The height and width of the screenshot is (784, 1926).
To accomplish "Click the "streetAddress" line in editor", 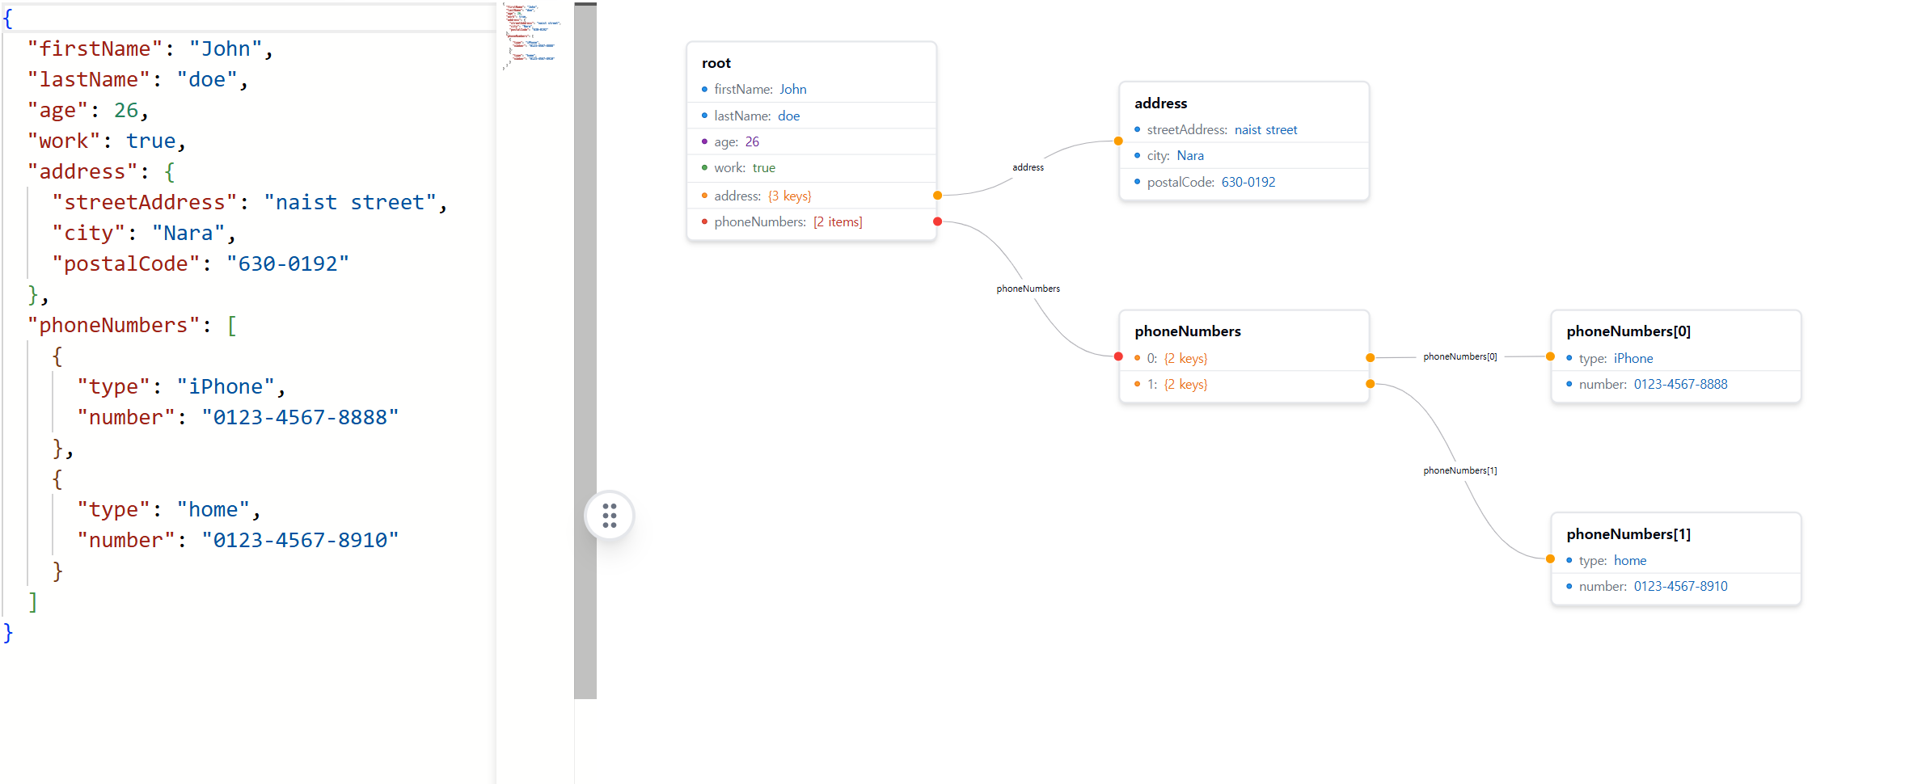I will tap(250, 202).
